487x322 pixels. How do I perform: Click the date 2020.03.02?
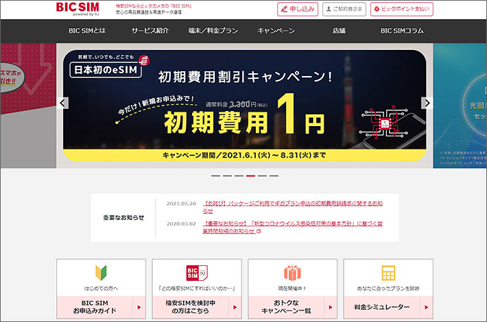point(181,223)
